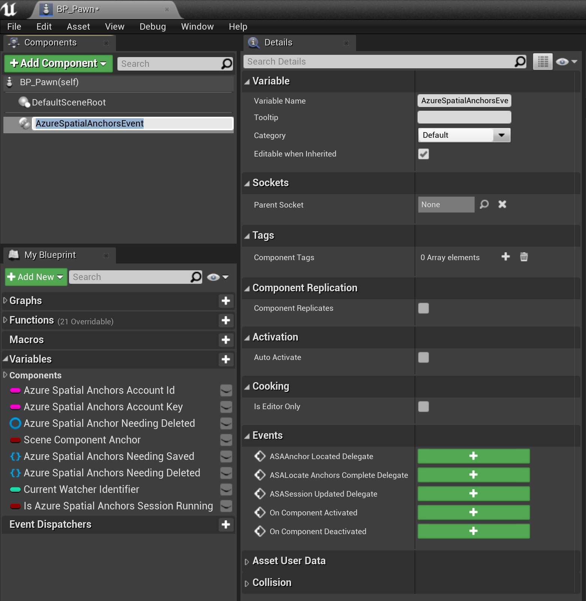Add a new macro with plus icon
The image size is (586, 601).
pyautogui.click(x=226, y=340)
